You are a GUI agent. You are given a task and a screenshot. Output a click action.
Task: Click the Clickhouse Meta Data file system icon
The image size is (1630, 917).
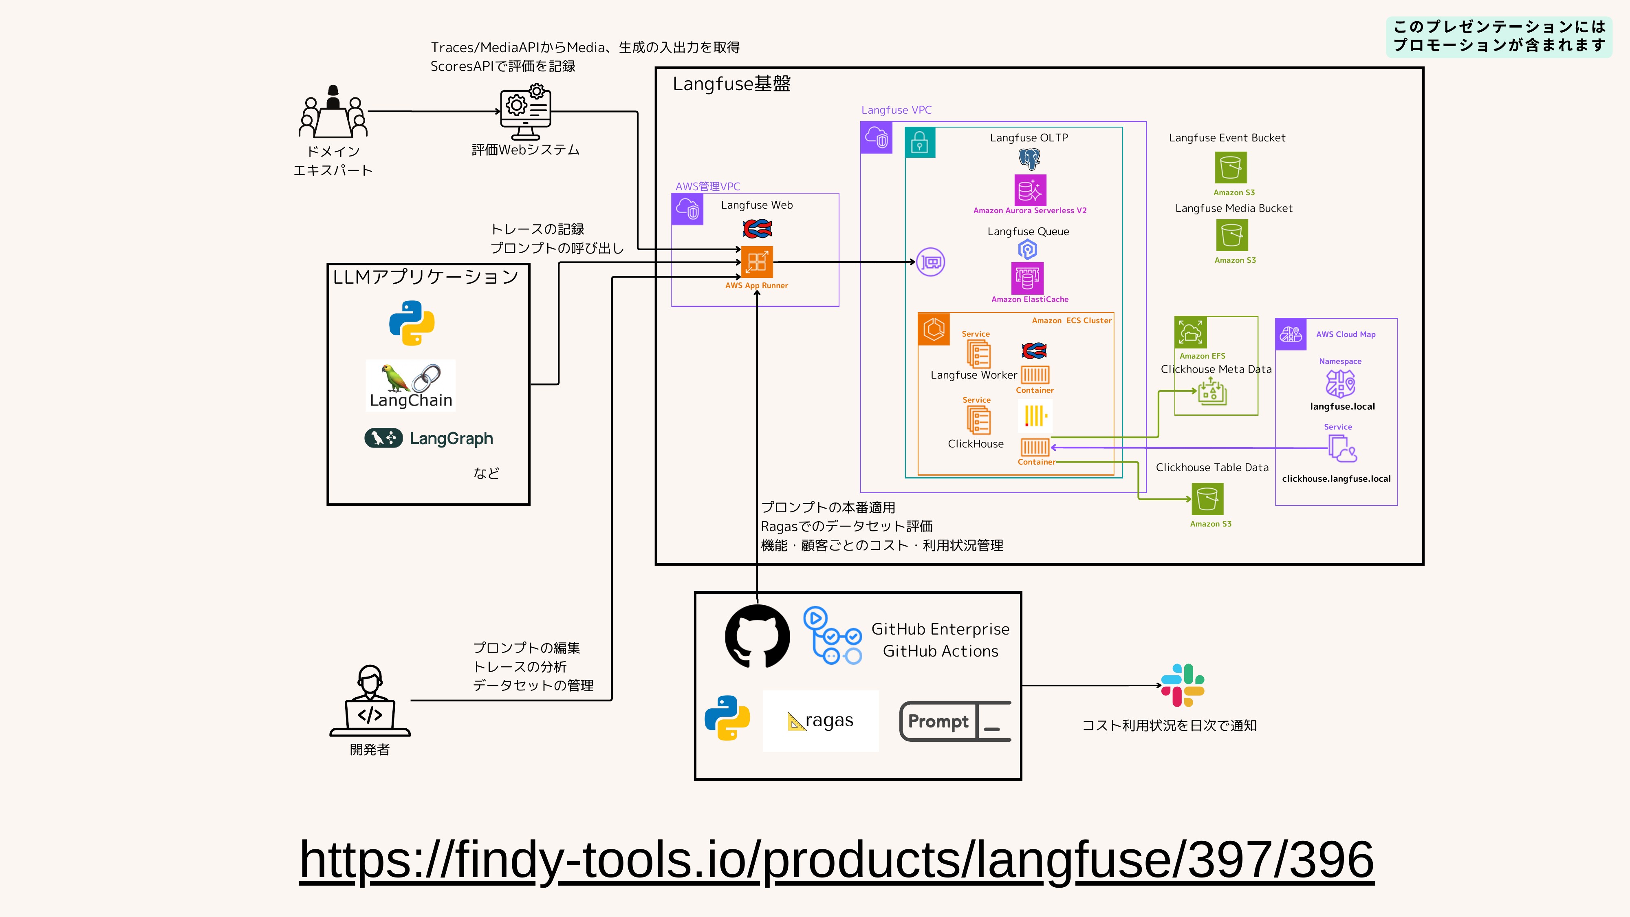tap(1212, 392)
